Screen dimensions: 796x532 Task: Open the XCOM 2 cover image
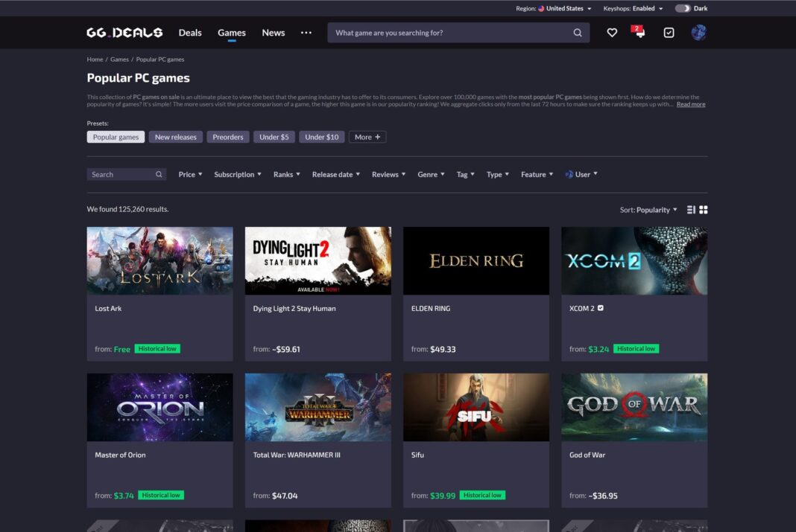coord(634,260)
